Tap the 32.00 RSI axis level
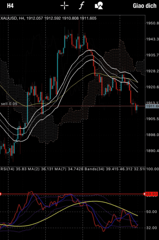This screenshot has width=159, height=240. click(152, 228)
